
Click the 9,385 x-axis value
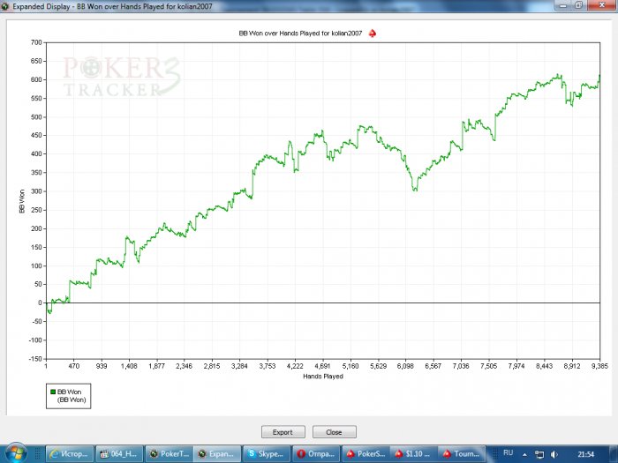(599, 366)
